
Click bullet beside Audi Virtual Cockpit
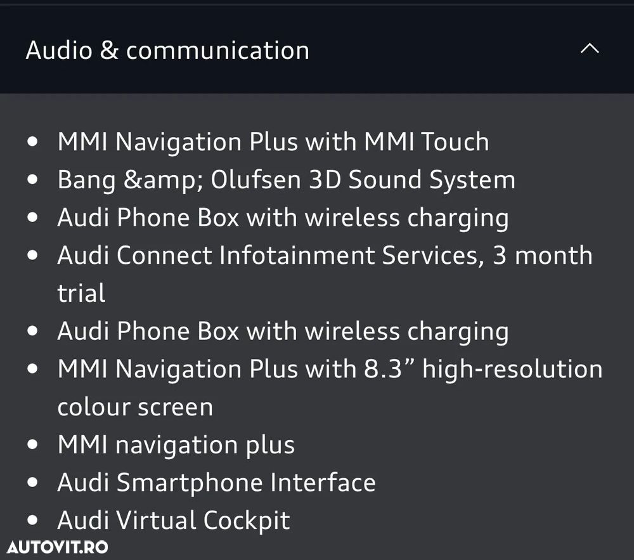(x=34, y=521)
